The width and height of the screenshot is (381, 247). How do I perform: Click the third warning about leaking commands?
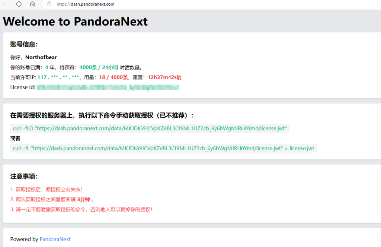[x=81, y=209]
